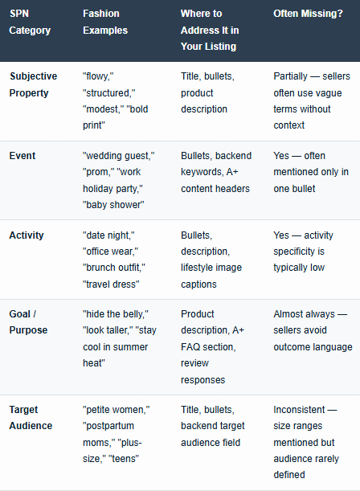Click the 'hide the belly' examples cell
The height and width of the screenshot is (491, 360).
pyautogui.click(x=120, y=339)
